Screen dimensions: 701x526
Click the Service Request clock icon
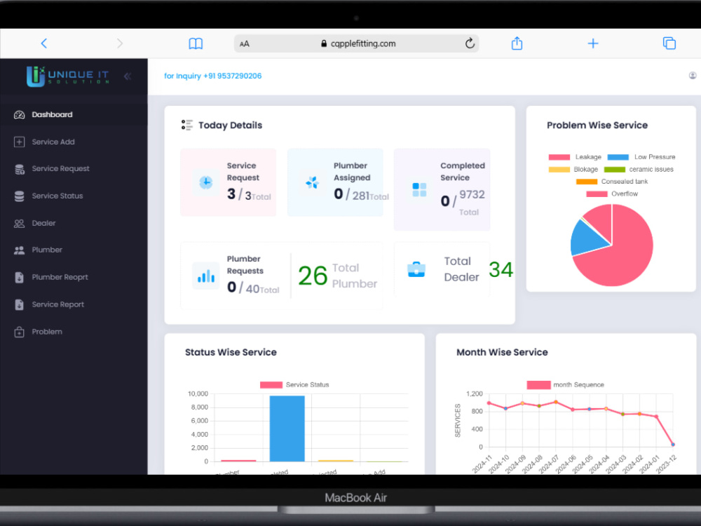(x=205, y=182)
